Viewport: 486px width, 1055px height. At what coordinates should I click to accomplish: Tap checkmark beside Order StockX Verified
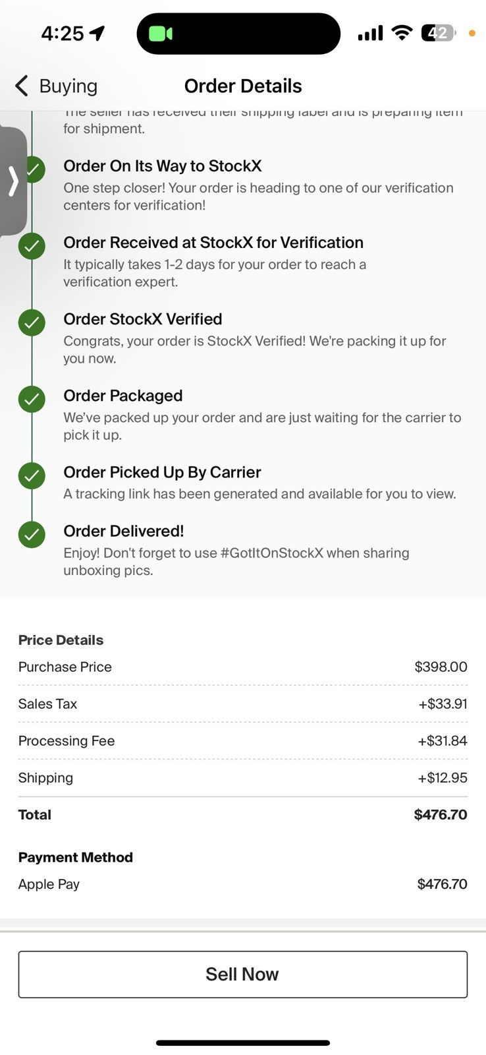click(x=32, y=323)
